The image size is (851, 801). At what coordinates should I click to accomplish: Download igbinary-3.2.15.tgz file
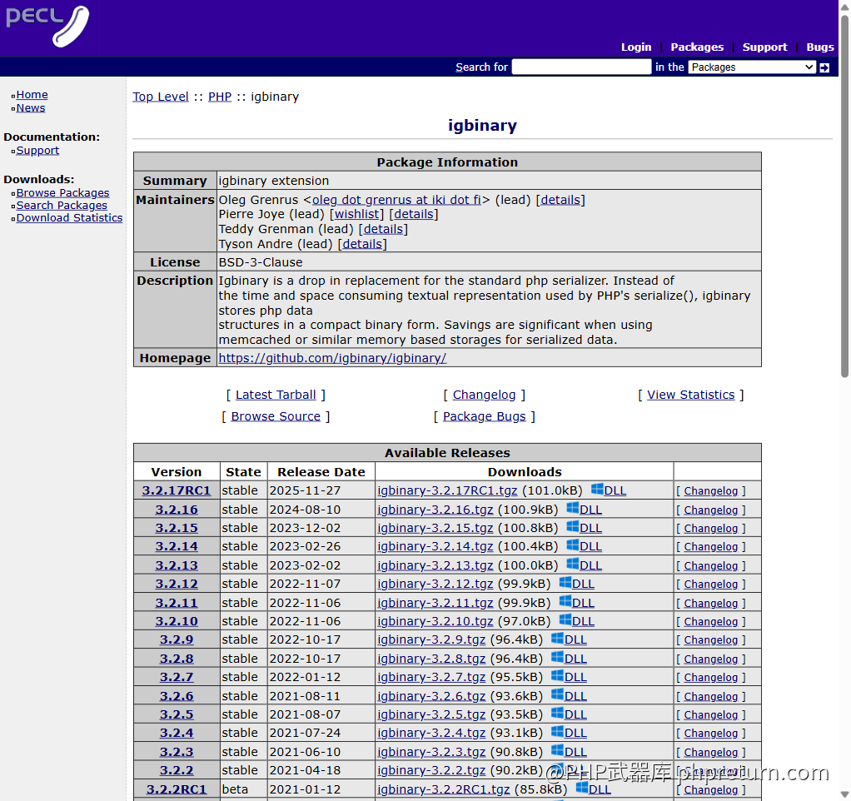435,528
